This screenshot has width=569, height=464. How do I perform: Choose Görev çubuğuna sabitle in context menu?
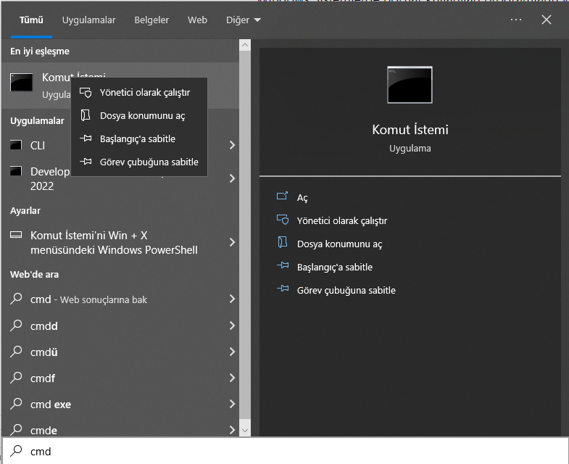[149, 162]
